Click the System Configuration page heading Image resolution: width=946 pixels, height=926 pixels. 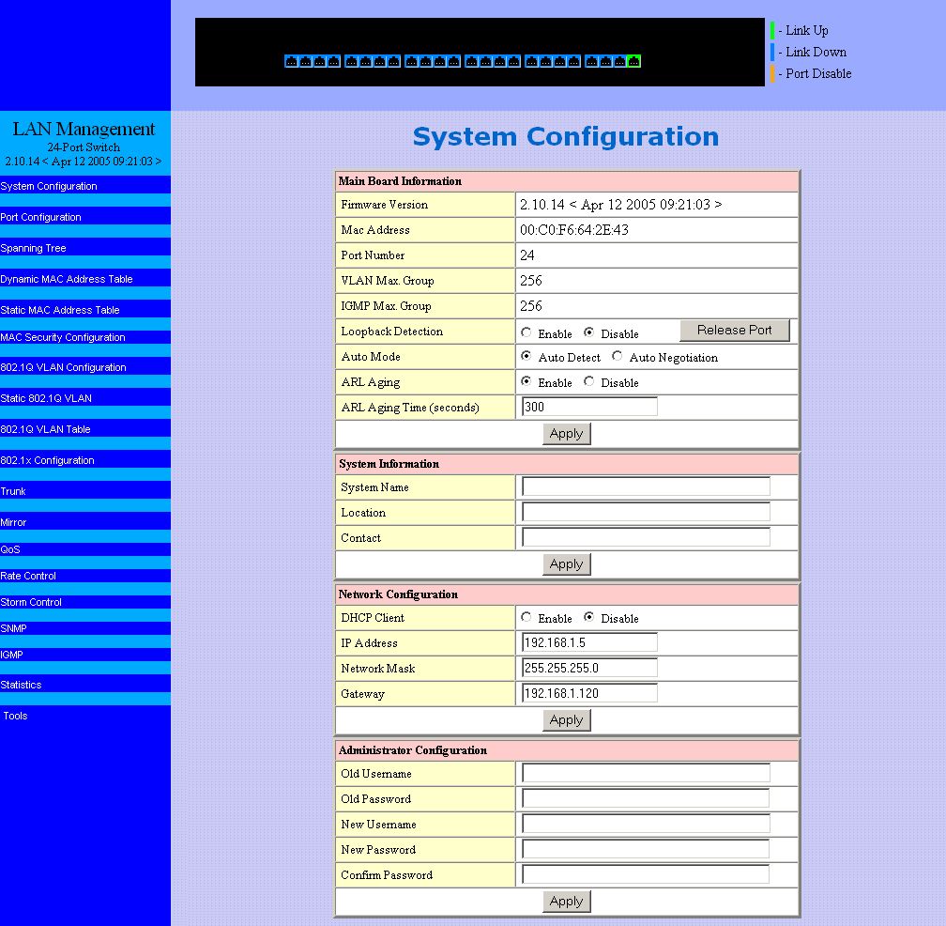[x=565, y=137]
